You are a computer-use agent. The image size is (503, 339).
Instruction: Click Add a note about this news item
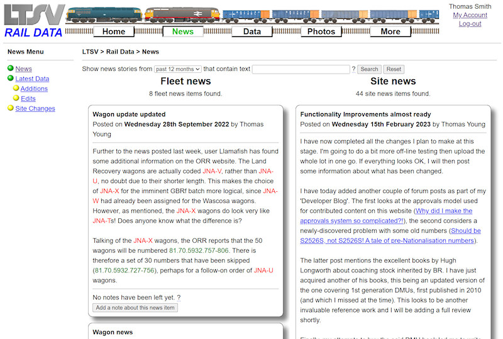[135, 308]
